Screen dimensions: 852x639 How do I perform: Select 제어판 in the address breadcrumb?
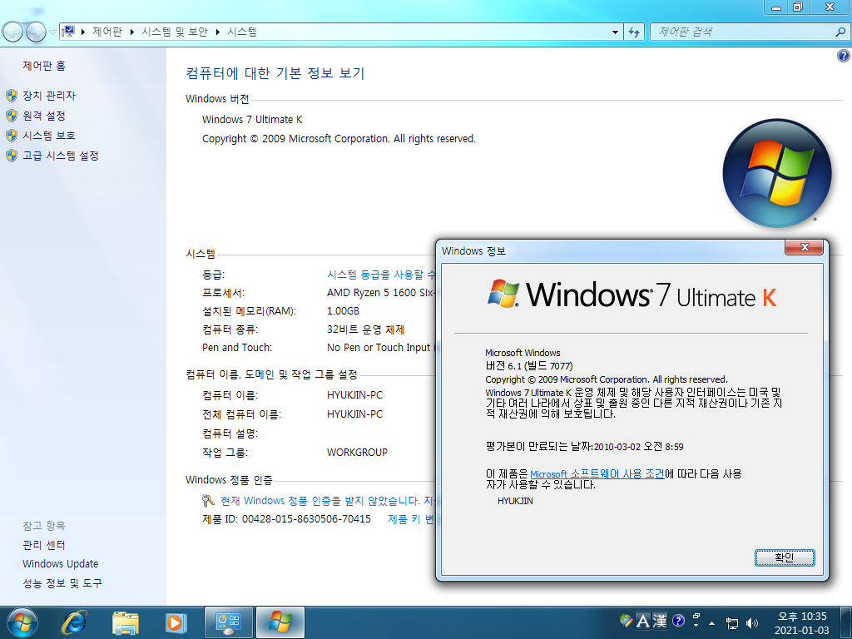(107, 32)
